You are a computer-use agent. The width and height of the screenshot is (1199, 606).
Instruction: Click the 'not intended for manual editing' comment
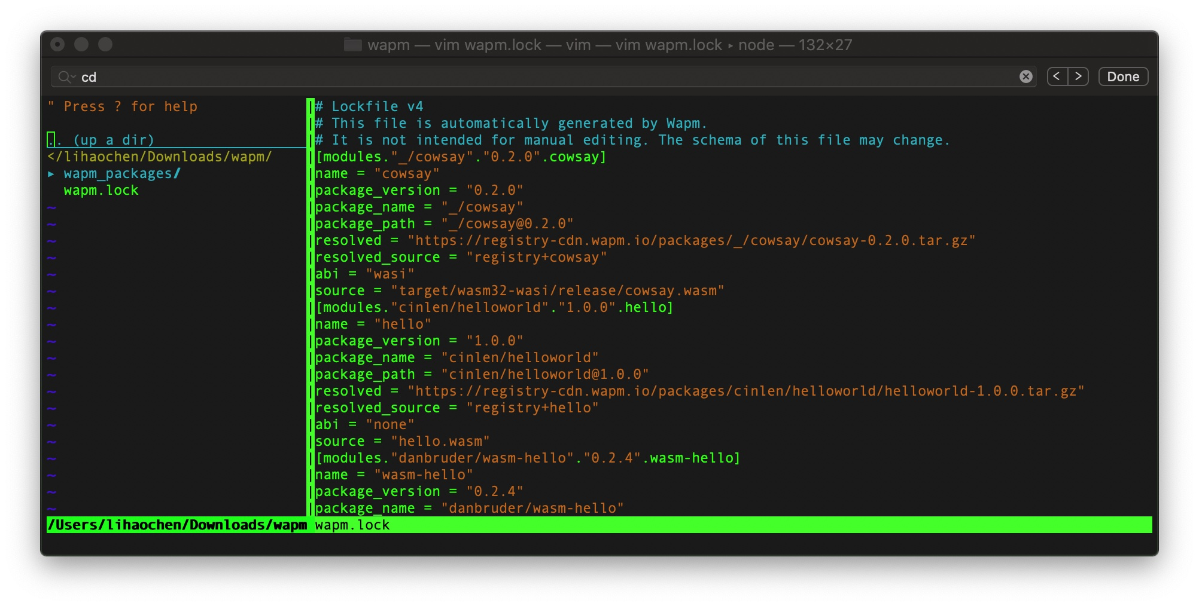click(632, 140)
